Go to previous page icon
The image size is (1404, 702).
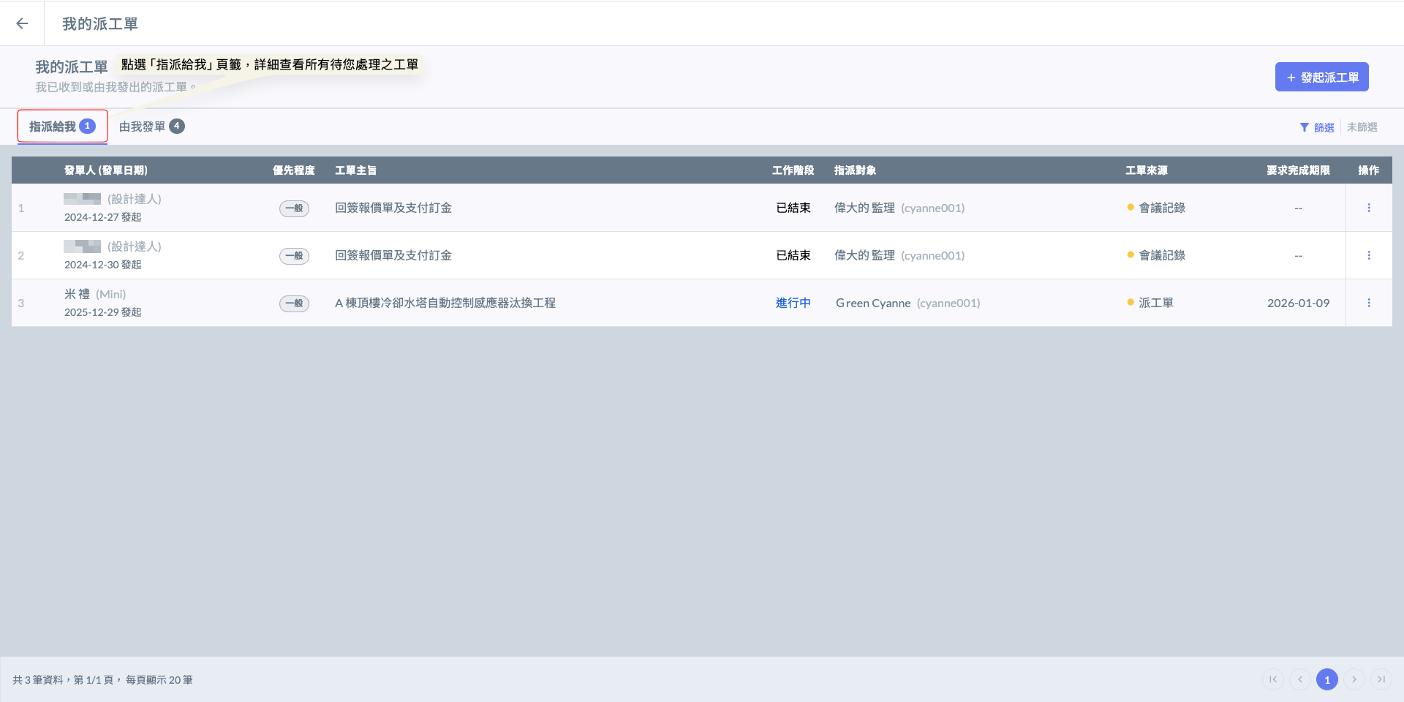pyautogui.click(x=1300, y=679)
